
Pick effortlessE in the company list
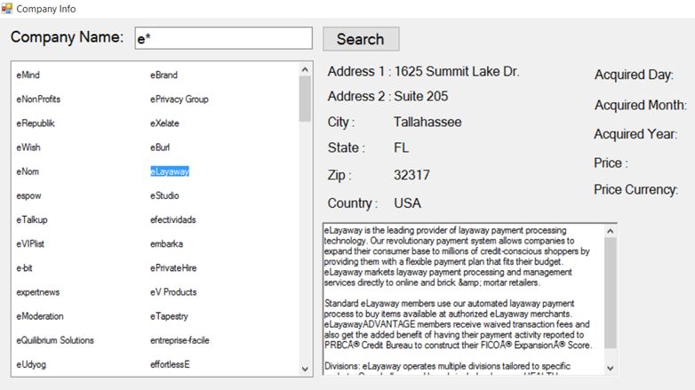[170, 364]
